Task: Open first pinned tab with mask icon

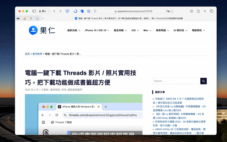Action: coord(18,18)
